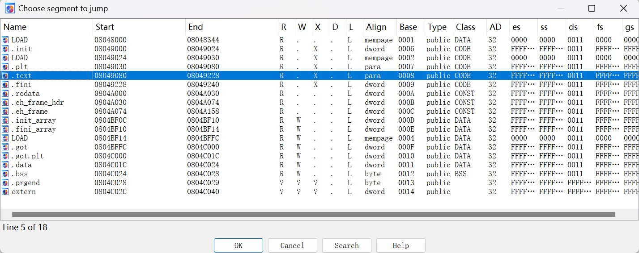The height and width of the screenshot is (253, 639).
Task: Click the icon beside .rodata segment
Action: pyautogui.click(x=5, y=94)
